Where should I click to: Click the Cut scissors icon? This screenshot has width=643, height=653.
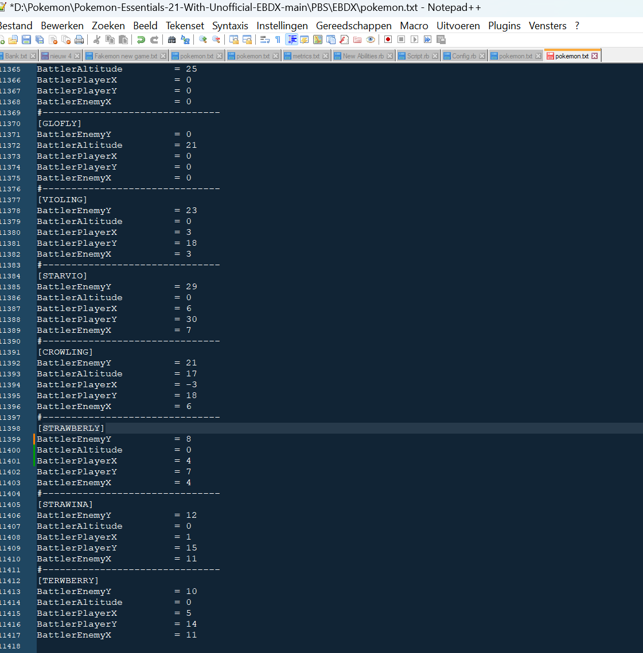[x=96, y=40]
